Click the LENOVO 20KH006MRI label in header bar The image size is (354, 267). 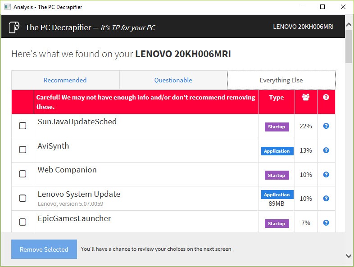[x=303, y=27]
